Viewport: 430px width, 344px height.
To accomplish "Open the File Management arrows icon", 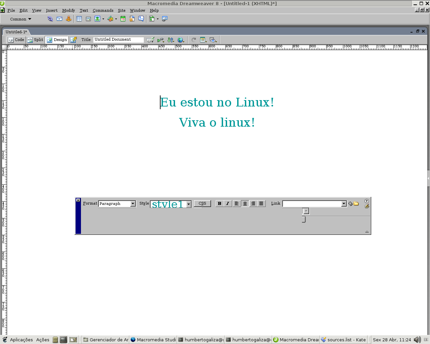I will pos(171,40).
